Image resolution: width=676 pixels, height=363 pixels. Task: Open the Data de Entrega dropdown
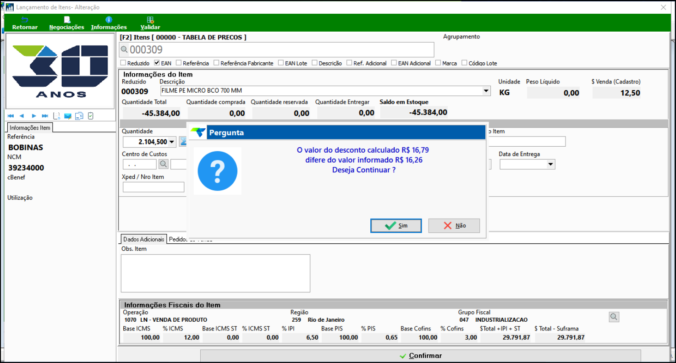coord(551,164)
